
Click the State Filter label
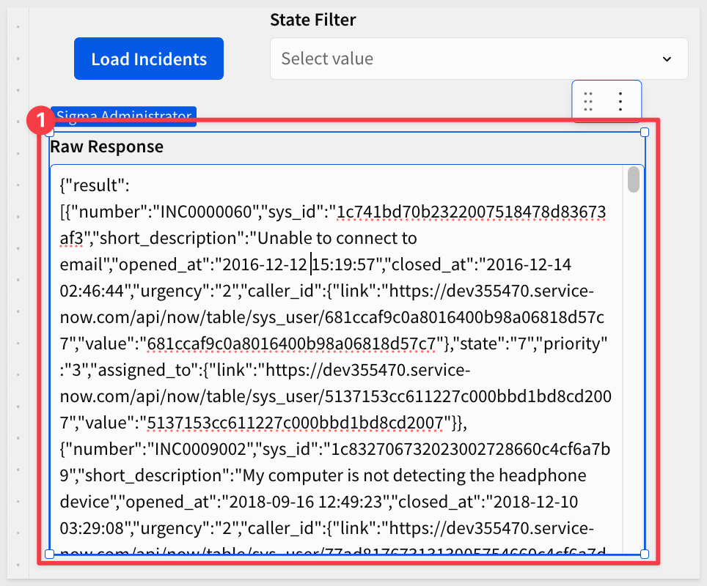[x=312, y=20]
